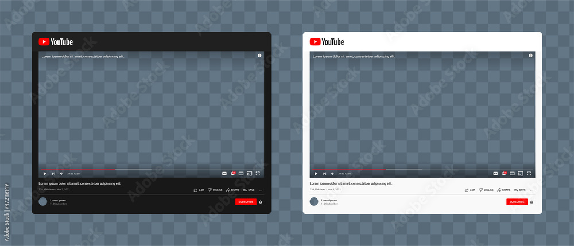Switch to theater mode in the light player
This screenshot has width=574, height=246.
point(513,174)
